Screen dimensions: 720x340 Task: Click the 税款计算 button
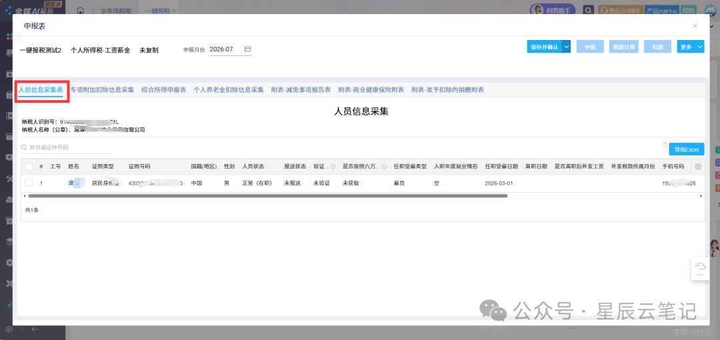click(x=624, y=47)
